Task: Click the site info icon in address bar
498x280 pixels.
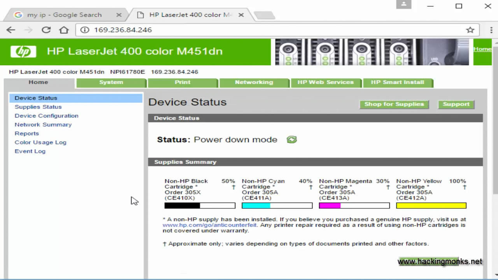Action: pos(85,30)
